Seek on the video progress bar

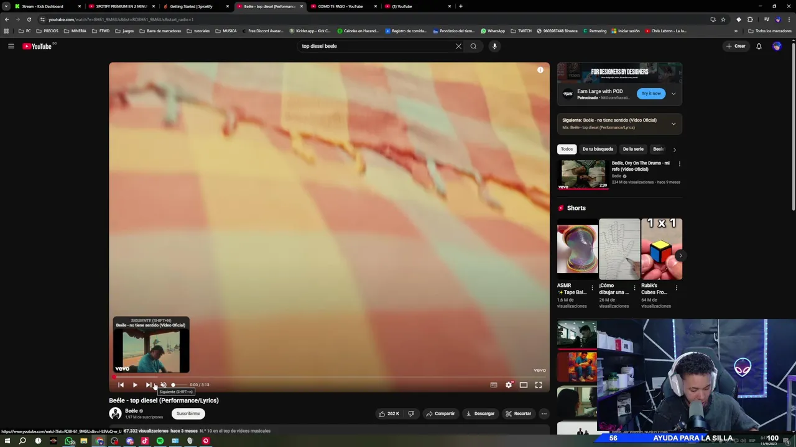pyautogui.click(x=330, y=377)
